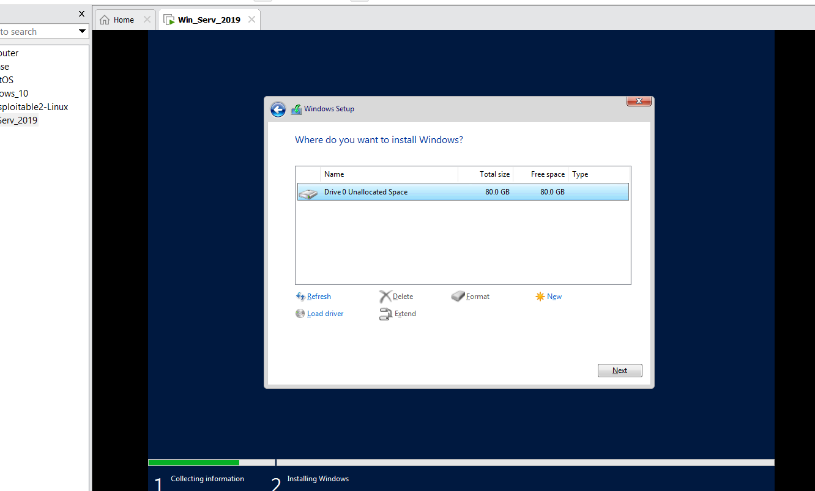Image resolution: width=815 pixels, height=491 pixels.
Task: Click the installation progress bar
Action: 461,462
